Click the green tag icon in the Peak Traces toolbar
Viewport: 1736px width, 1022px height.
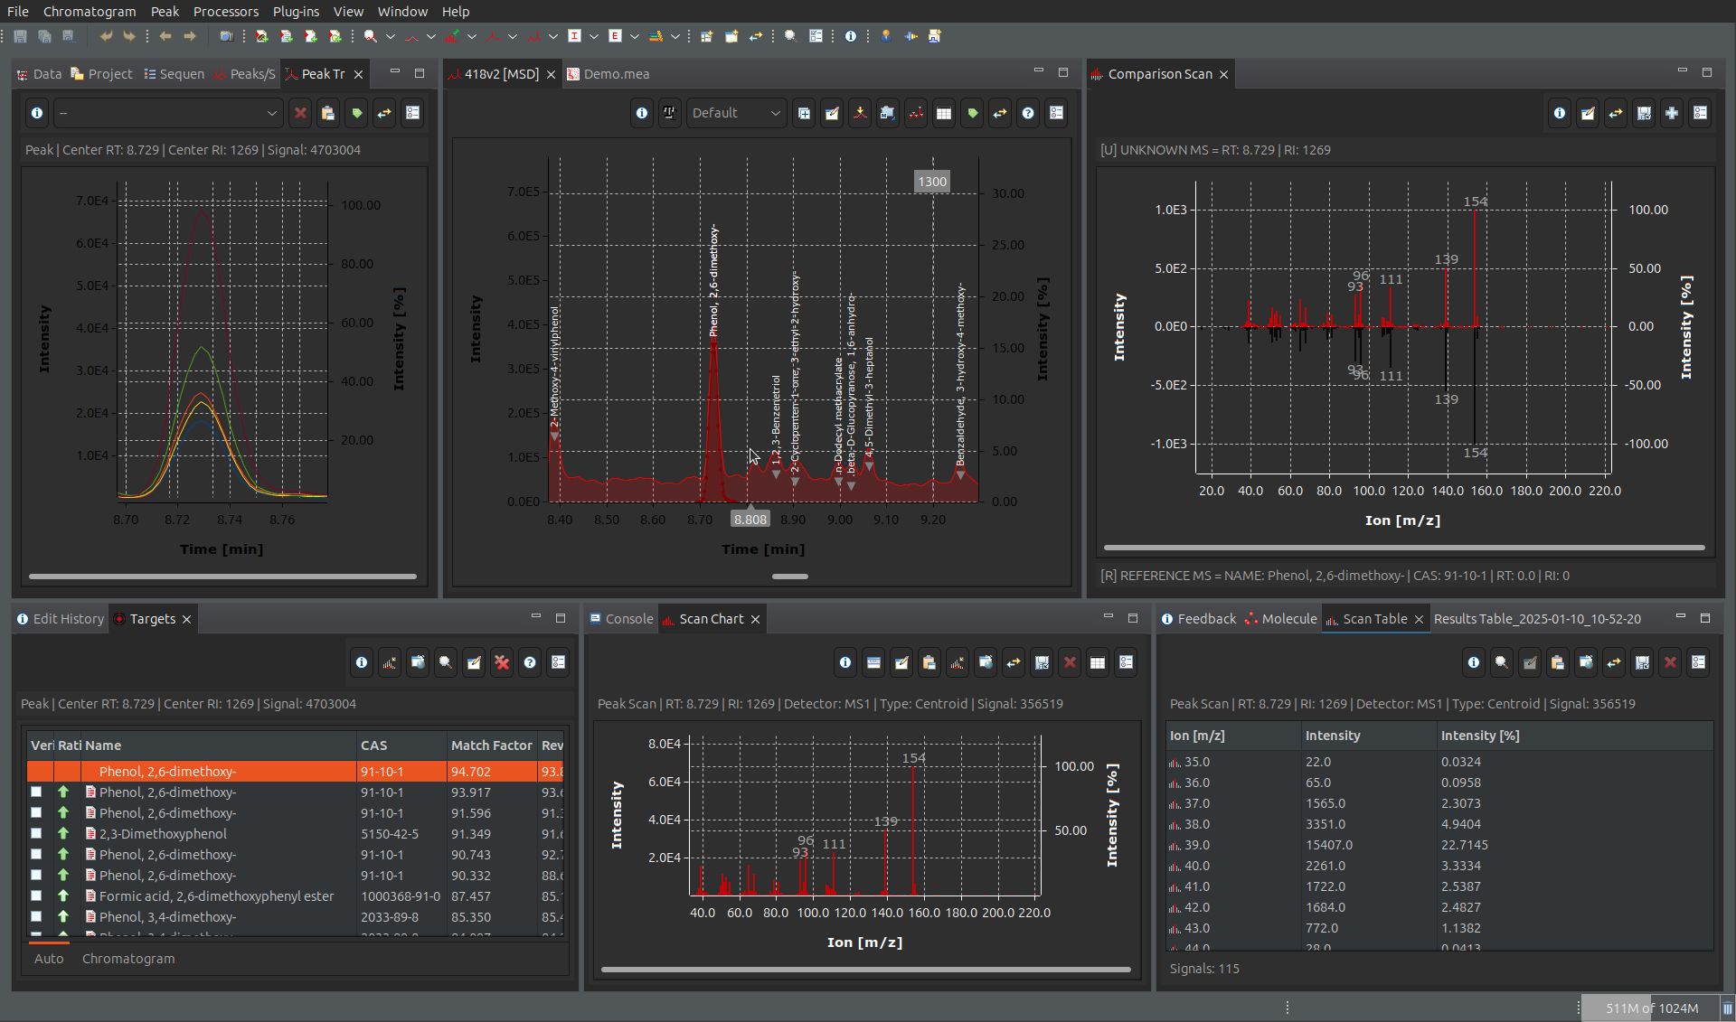pyautogui.click(x=356, y=113)
